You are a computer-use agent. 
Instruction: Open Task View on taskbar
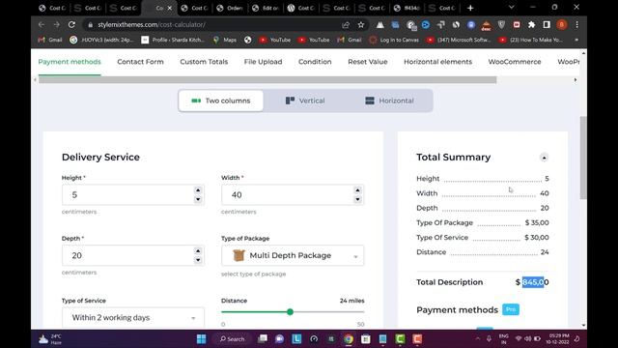tap(263, 339)
